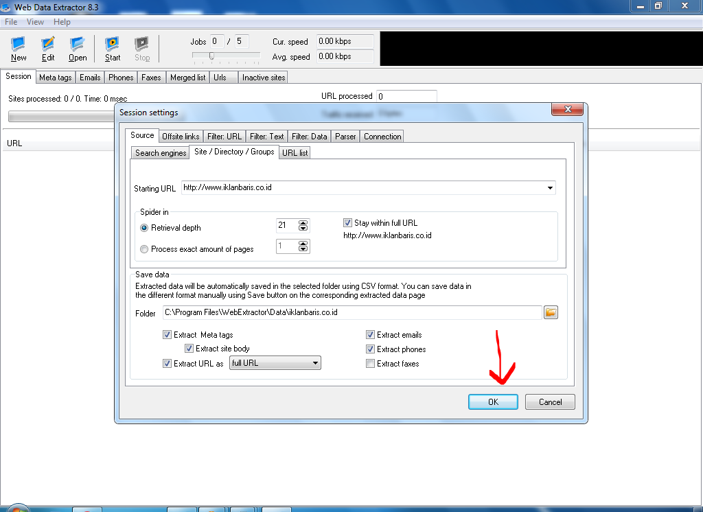Click the Edit session toolbar icon
Viewport: 703px width, 512px height.
(x=48, y=49)
